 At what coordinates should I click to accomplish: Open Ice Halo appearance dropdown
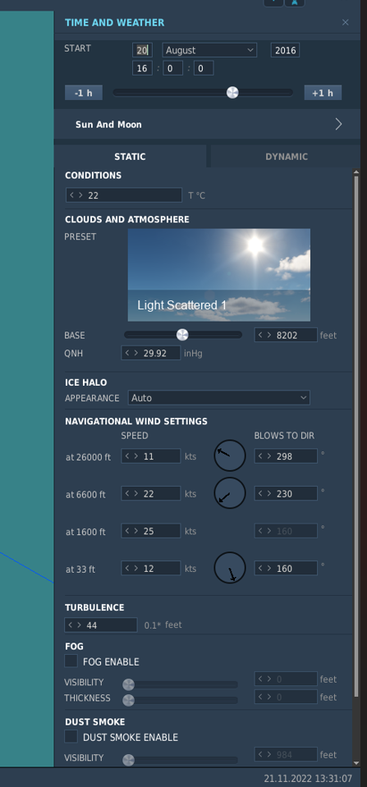(219, 397)
